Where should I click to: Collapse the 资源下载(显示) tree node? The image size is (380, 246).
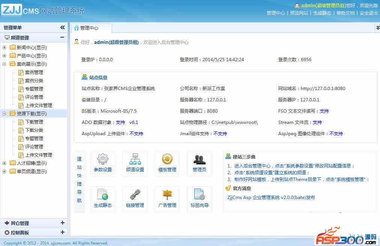(x=5, y=113)
